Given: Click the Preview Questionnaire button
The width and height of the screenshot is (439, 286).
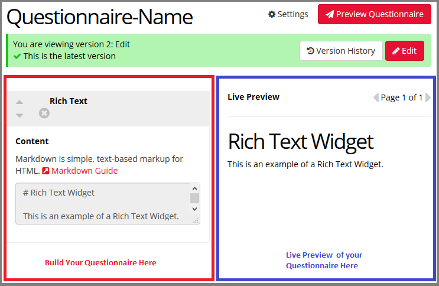Looking at the screenshot, I should 373,14.
